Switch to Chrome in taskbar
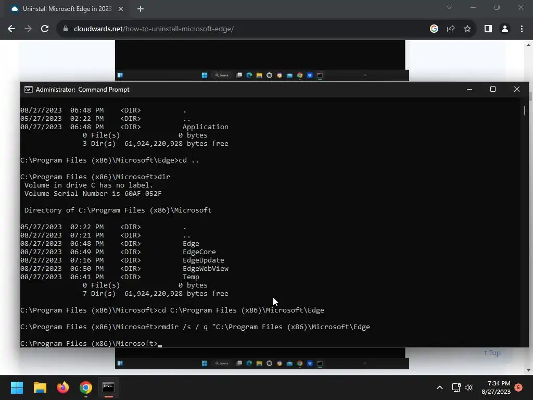Screen dimensions: 533x400 pyautogui.click(x=86, y=387)
